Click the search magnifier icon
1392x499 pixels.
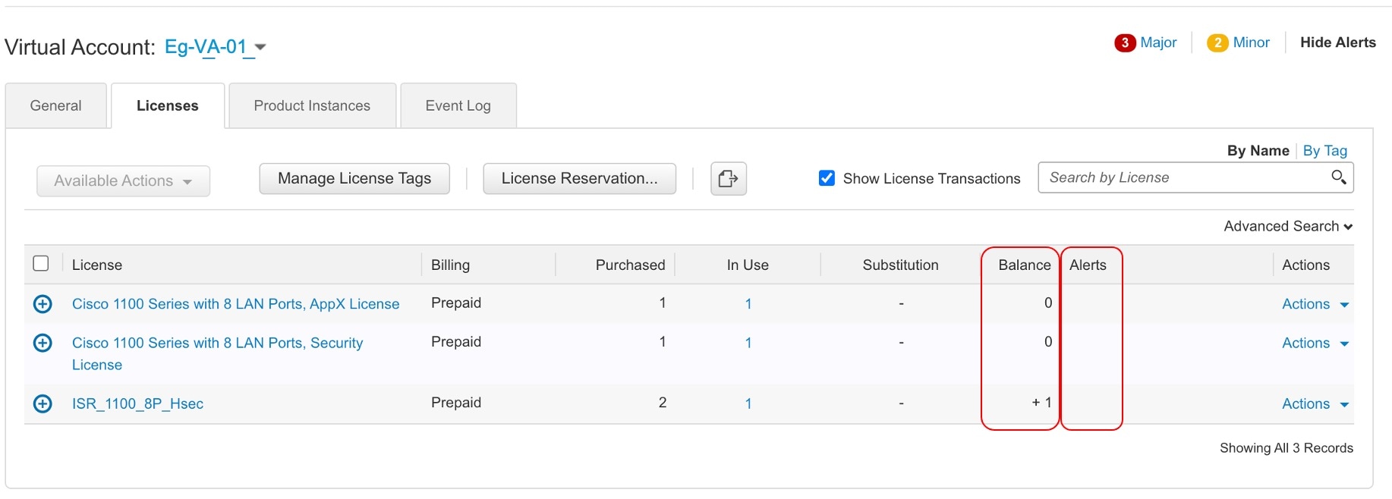pos(1339,177)
